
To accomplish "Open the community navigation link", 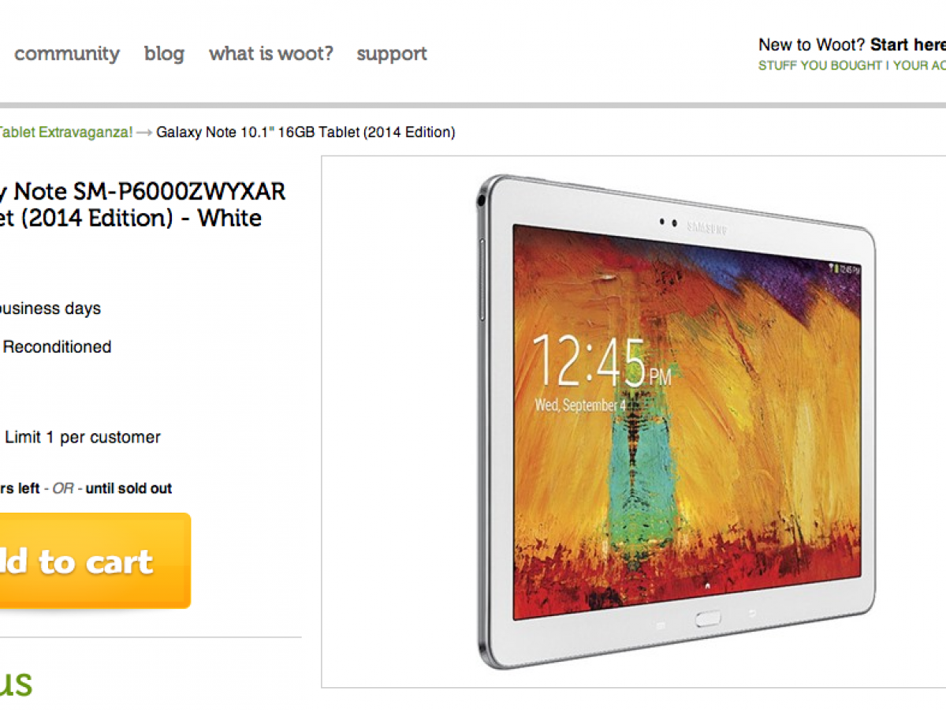I will tap(67, 54).
